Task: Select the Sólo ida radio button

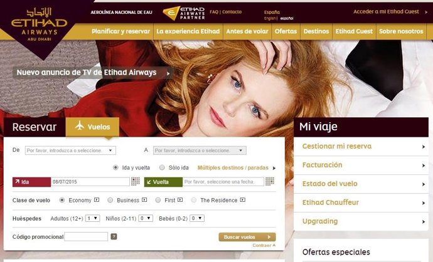Action: click(162, 168)
